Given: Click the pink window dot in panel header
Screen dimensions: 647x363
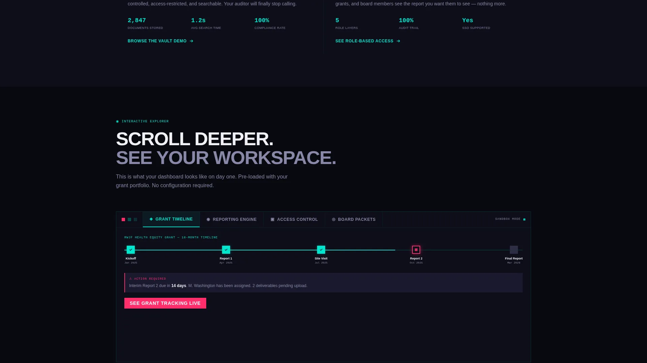Looking at the screenshot, I should [123, 219].
